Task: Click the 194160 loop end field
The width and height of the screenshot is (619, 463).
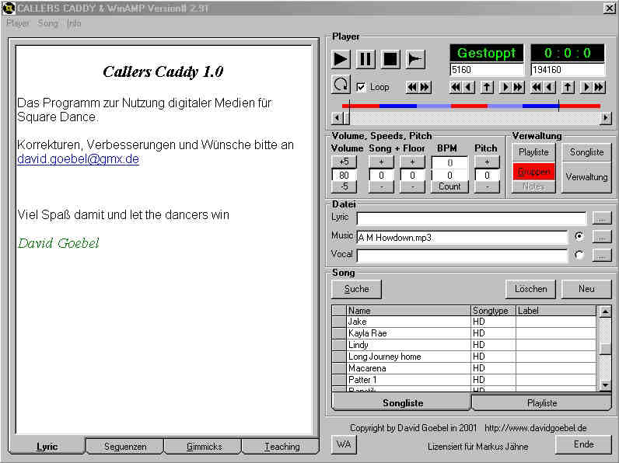Action: tap(568, 70)
